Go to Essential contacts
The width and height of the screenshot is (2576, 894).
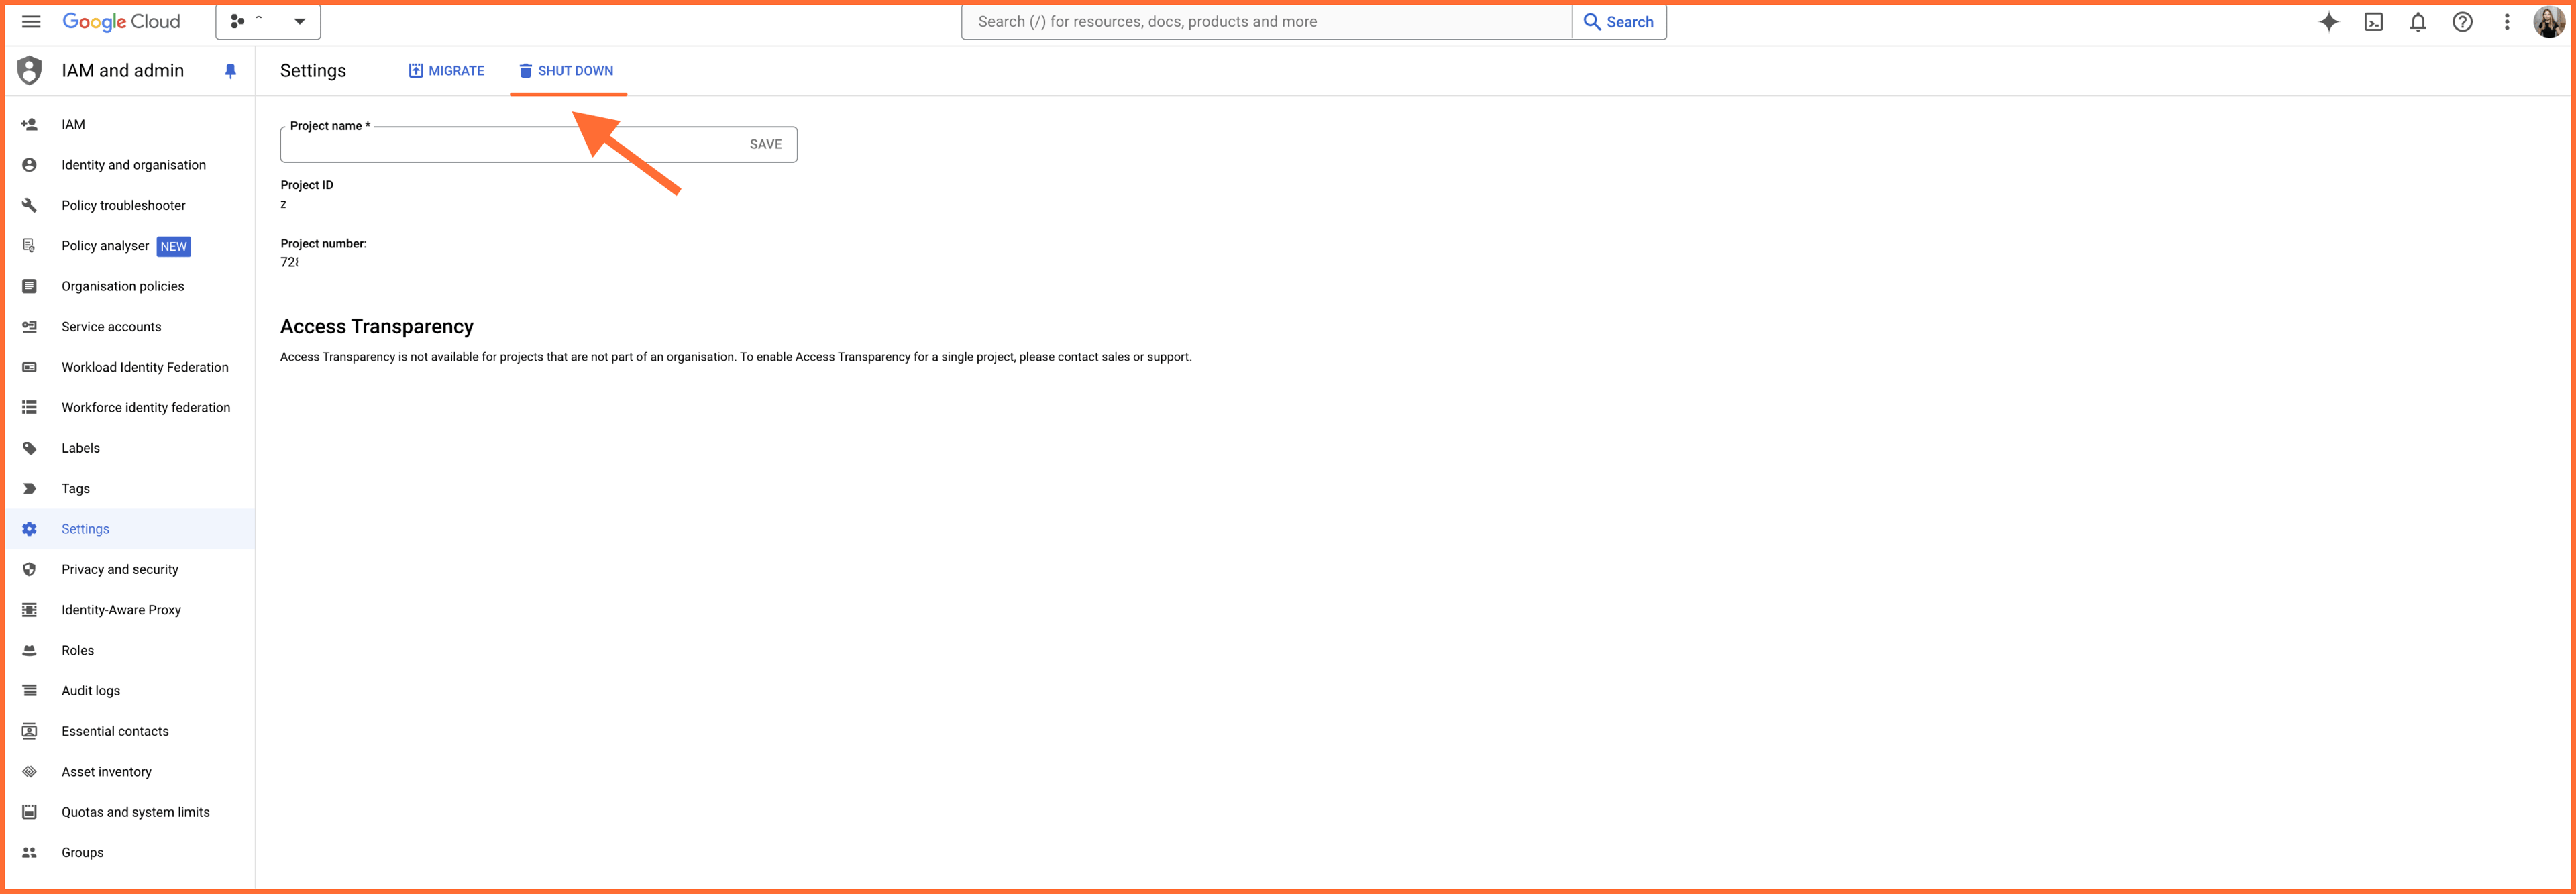pos(130,731)
